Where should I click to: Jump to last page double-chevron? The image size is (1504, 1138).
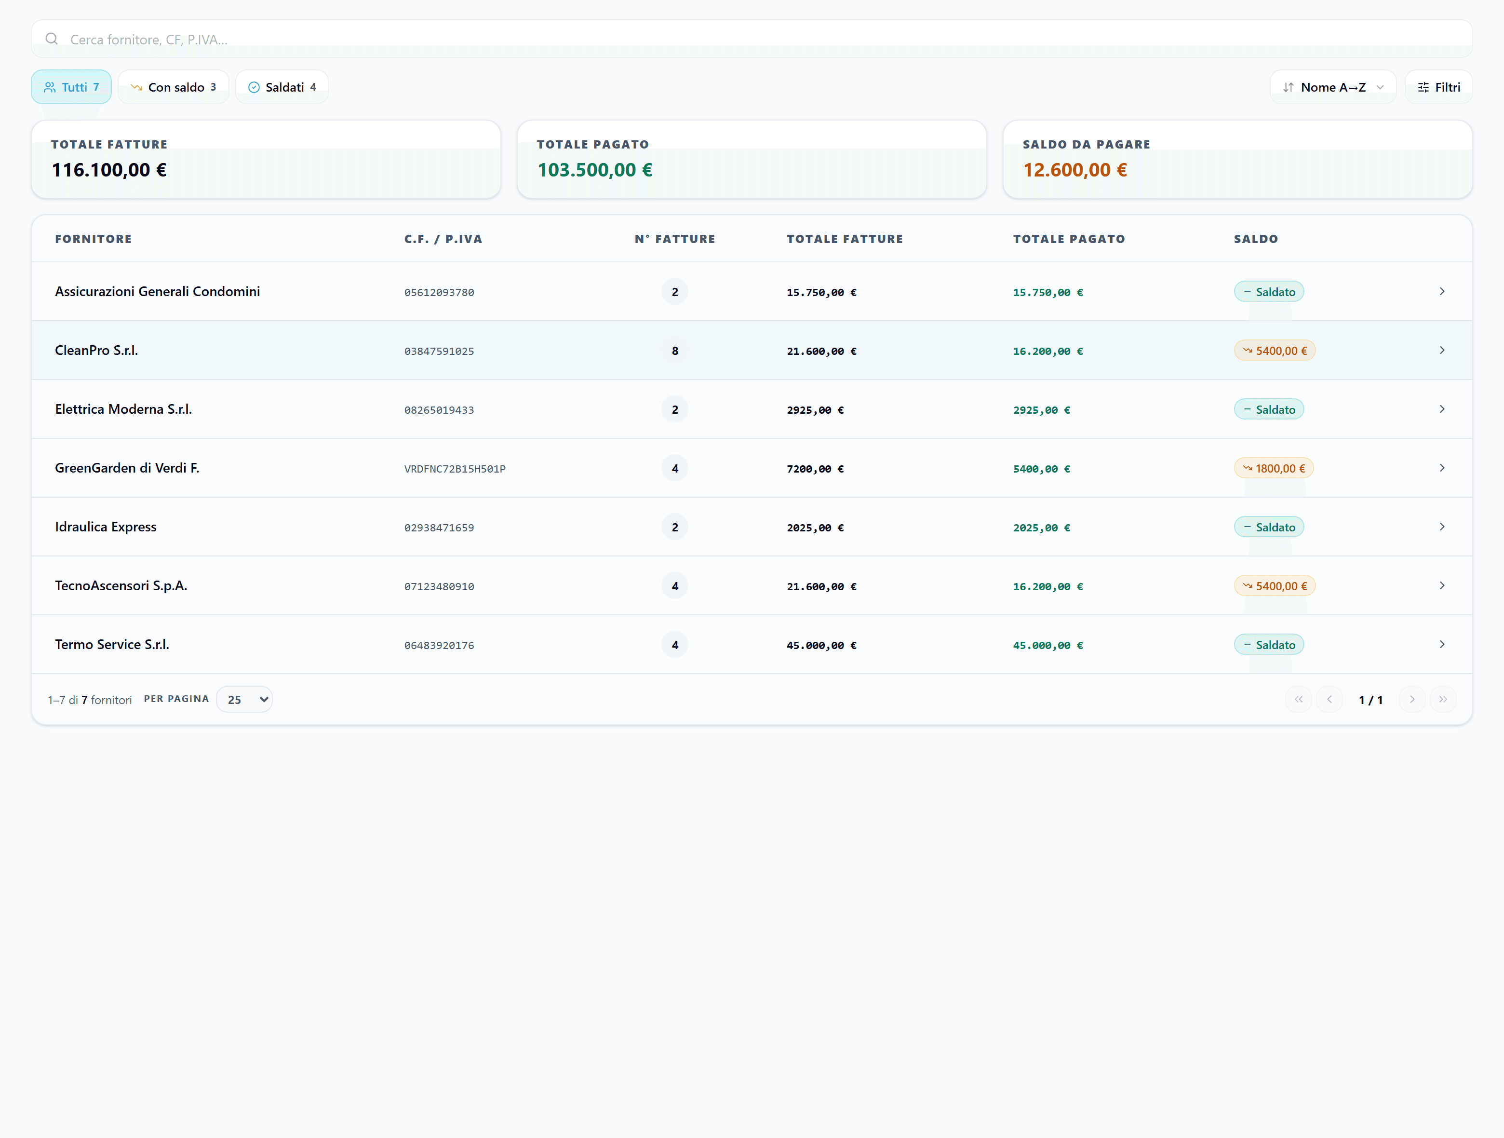[1443, 699]
